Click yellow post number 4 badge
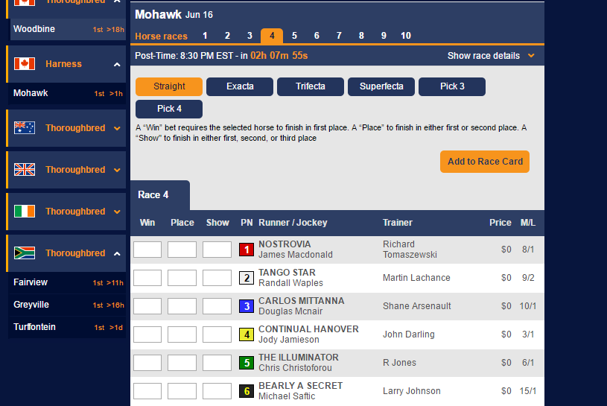The width and height of the screenshot is (607, 406). tap(247, 334)
